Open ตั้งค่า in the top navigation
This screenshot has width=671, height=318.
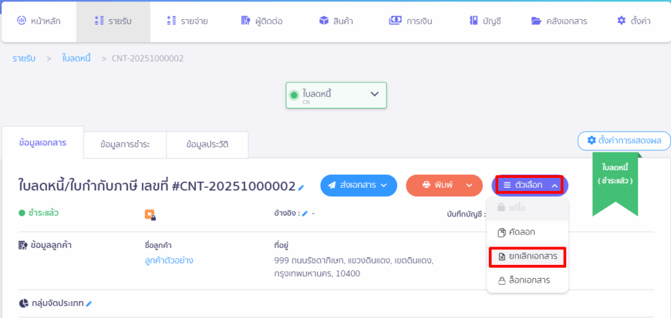point(633,21)
